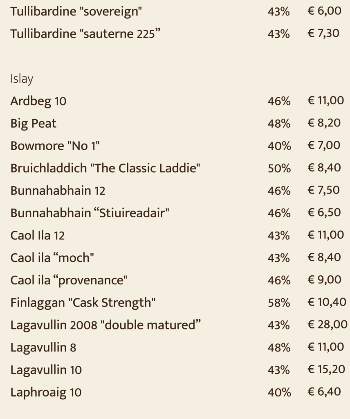Viewport: 350px width, 419px height.
Task: Click the € 15,20 price
Action: tap(326, 369)
